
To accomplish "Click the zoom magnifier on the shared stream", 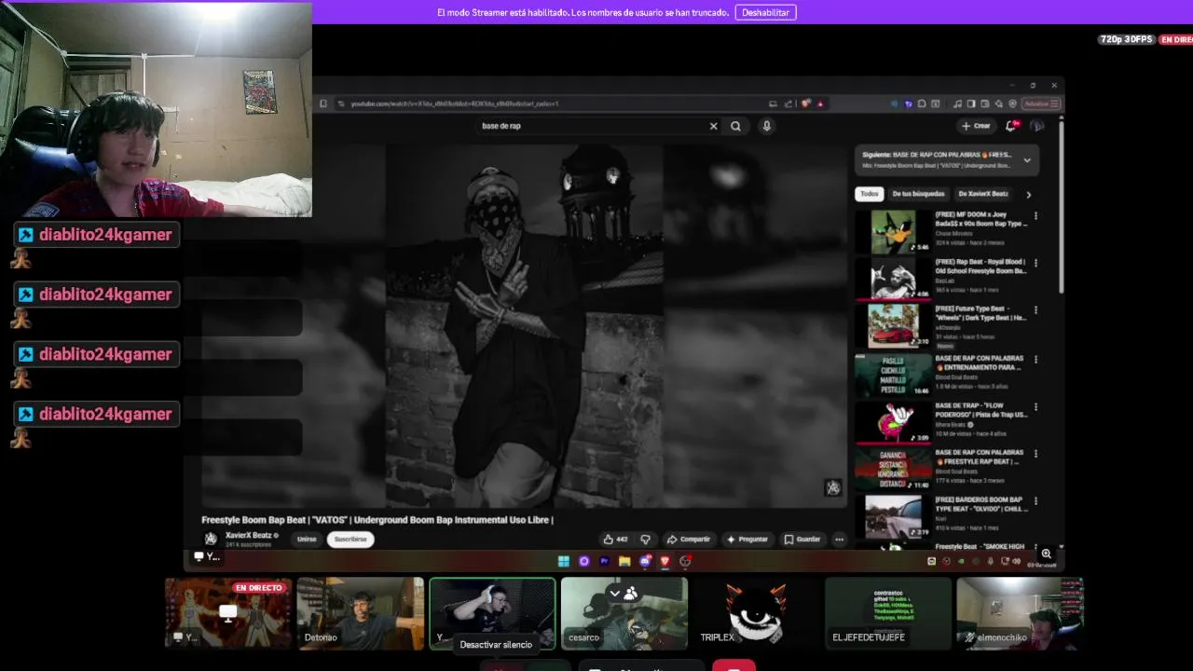I will pos(1047,554).
